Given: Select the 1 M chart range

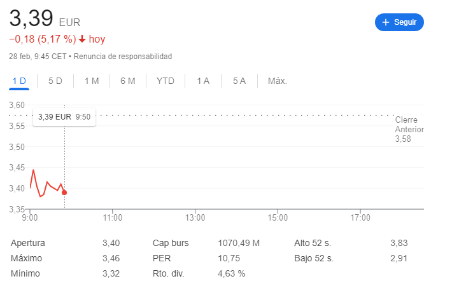Looking at the screenshot, I should [x=92, y=81].
